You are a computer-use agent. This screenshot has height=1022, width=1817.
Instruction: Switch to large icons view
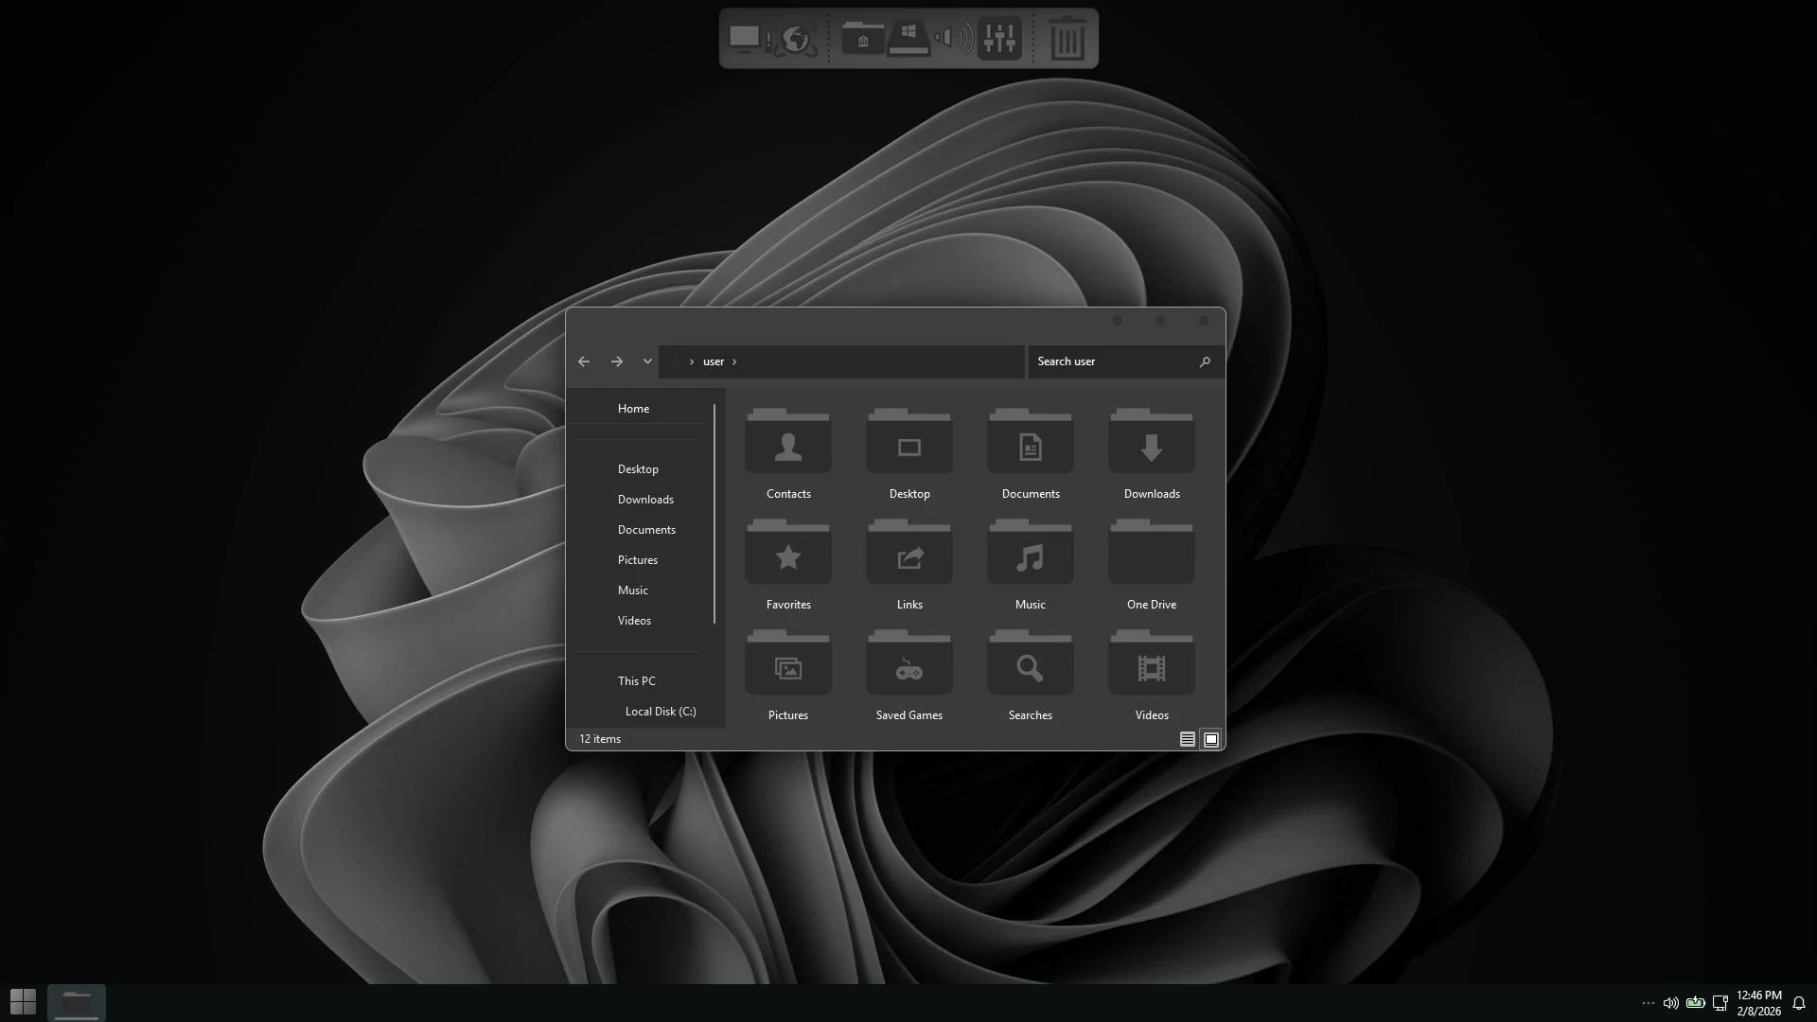point(1211,740)
